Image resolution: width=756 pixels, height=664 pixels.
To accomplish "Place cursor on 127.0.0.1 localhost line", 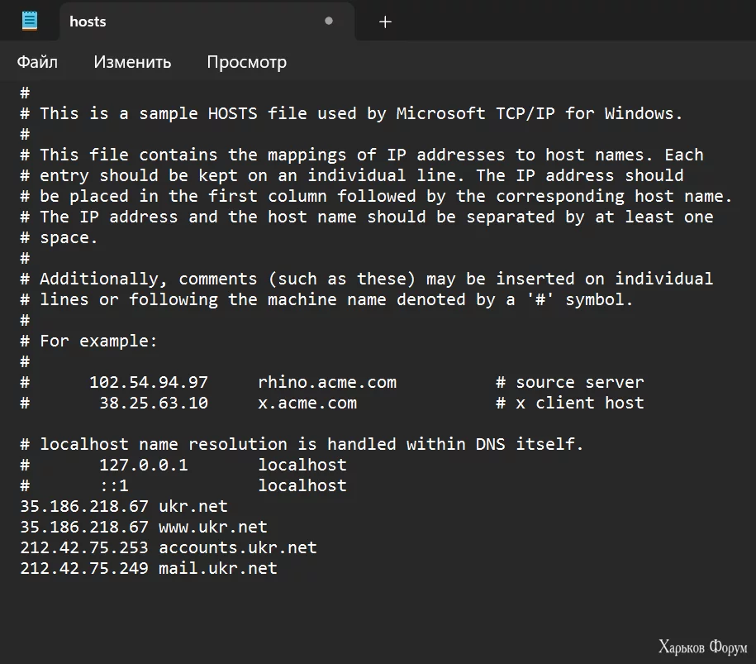I will coord(143,465).
